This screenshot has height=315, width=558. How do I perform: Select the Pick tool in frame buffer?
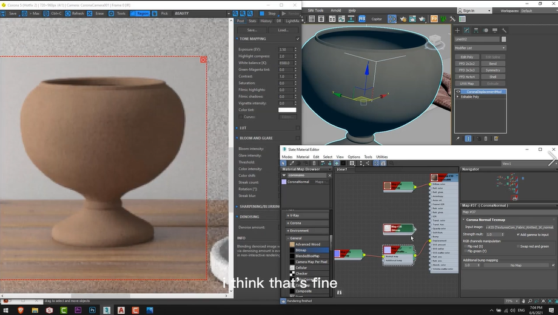[x=161, y=13]
